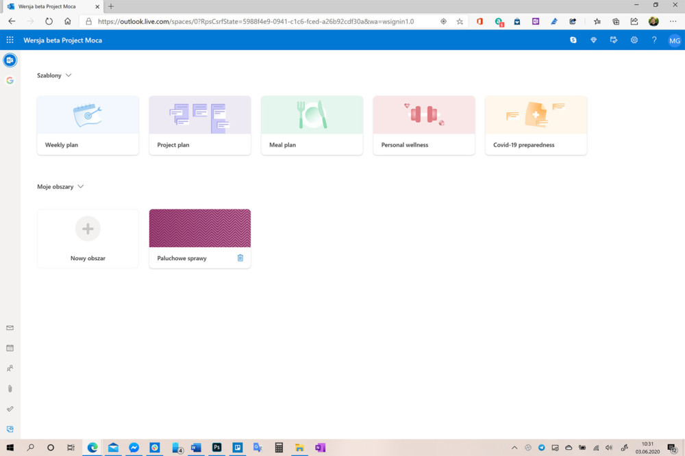Create a new space with Nowy obszar
Viewport: 685px width, 456px height.
pos(88,238)
